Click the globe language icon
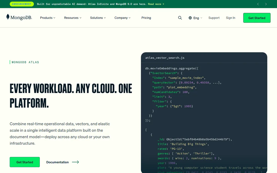 [x=190, y=18]
